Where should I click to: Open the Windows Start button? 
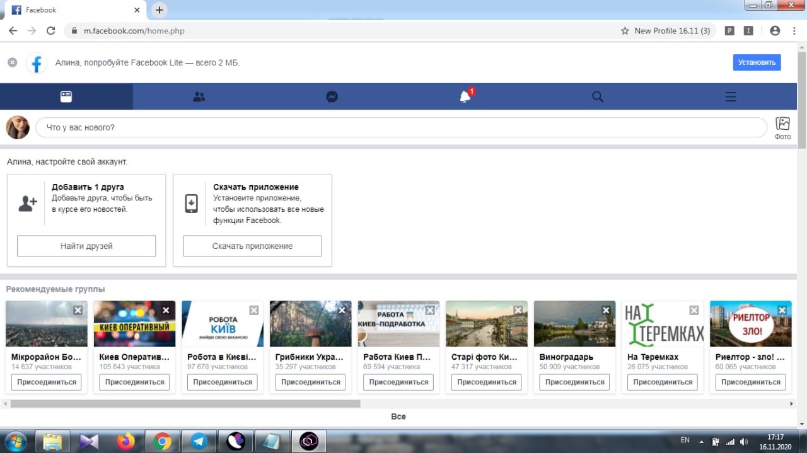pos(15,441)
